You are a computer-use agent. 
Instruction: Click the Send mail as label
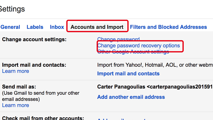pos(19,87)
